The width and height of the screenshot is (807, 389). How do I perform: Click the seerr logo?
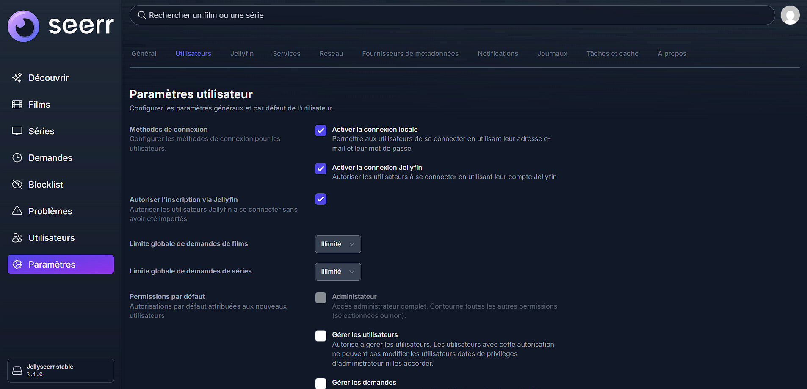[61, 26]
